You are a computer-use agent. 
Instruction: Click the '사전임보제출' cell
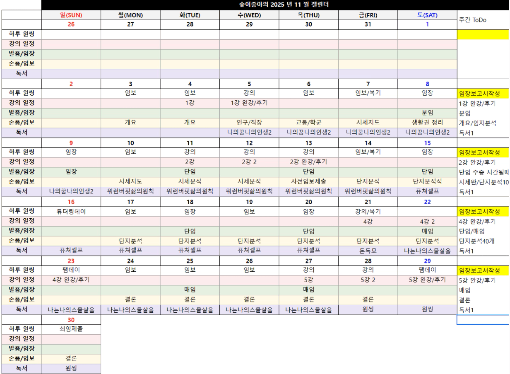point(308,181)
